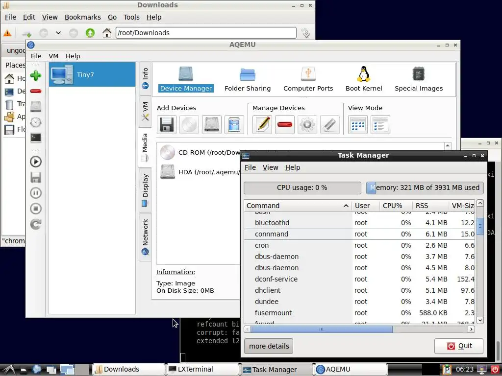
Task: Open Task Manager View menu
Action: click(x=270, y=167)
